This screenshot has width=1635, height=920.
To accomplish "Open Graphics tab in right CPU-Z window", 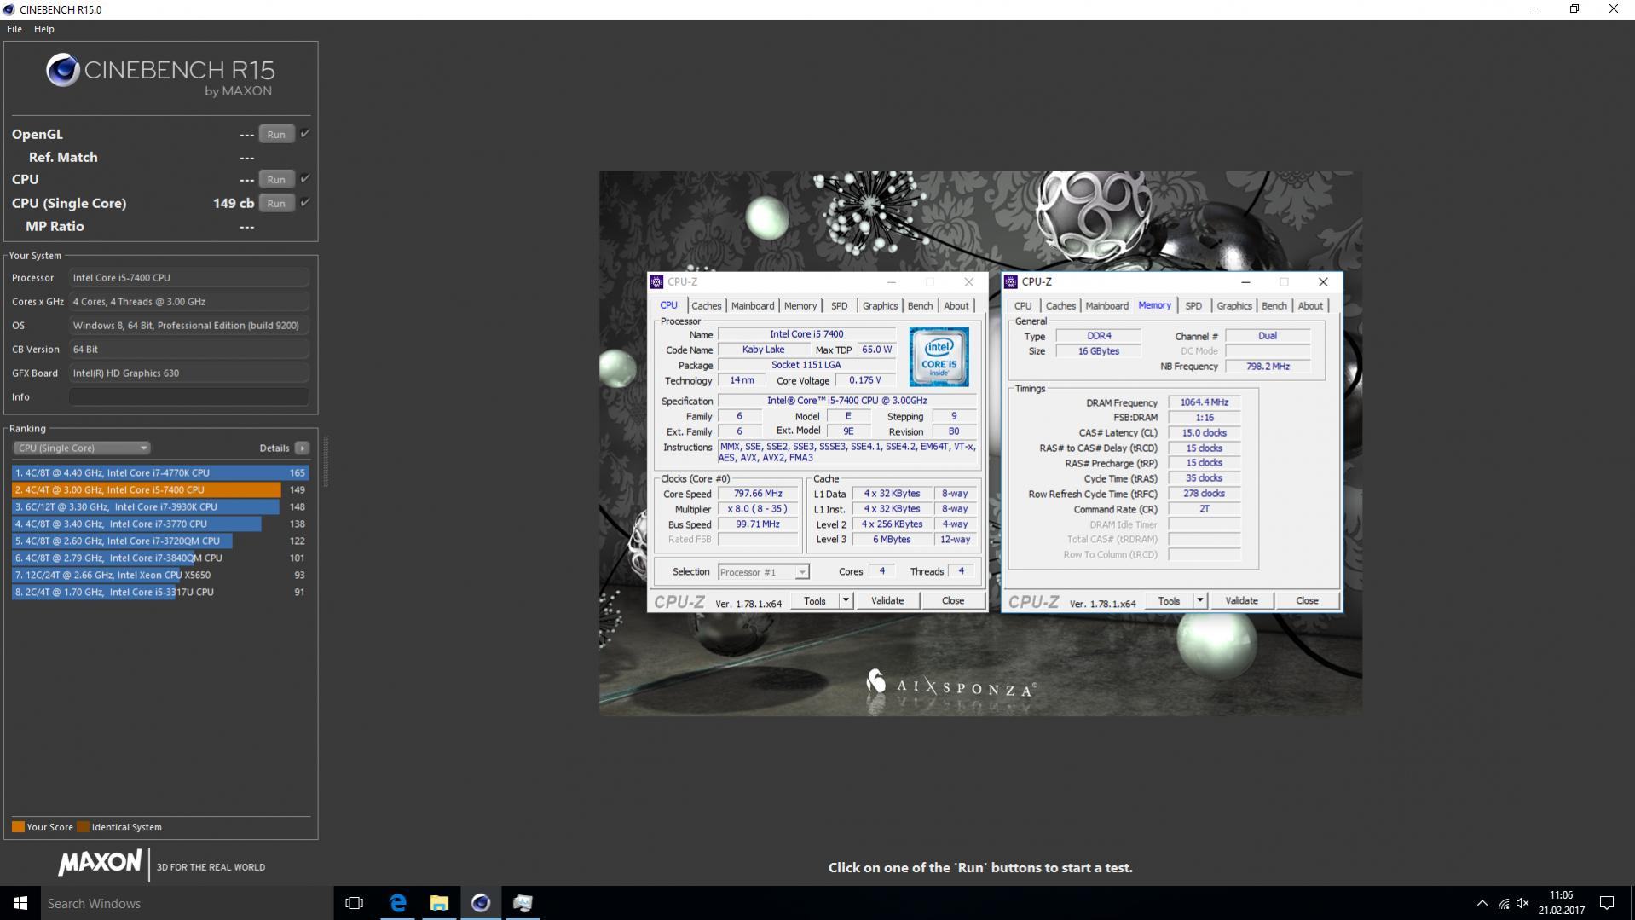I will [1234, 306].
